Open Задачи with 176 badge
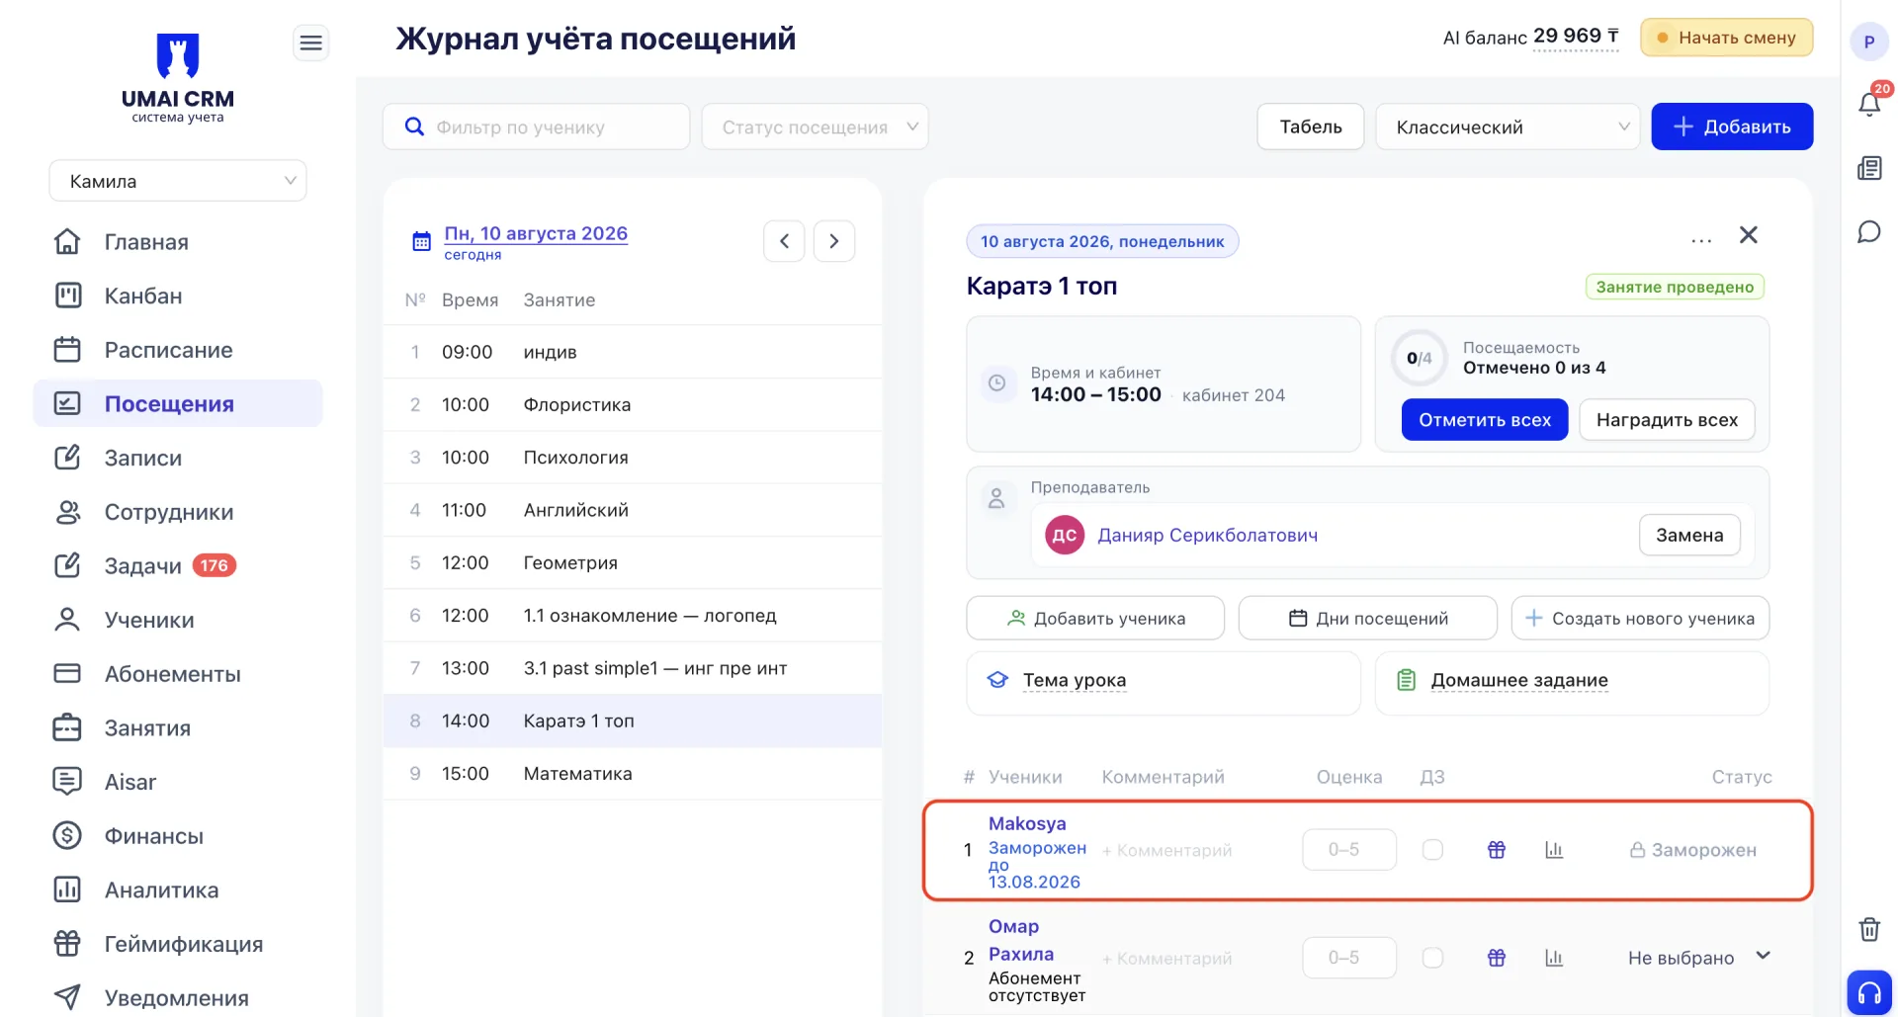The image size is (1898, 1017). [178, 565]
